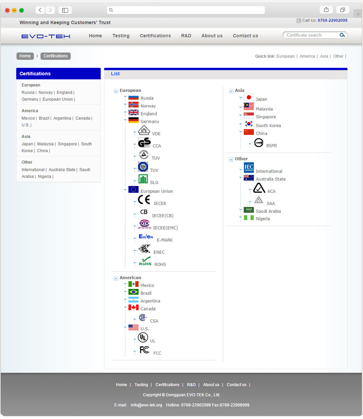
Task: Click the GS mark CCA icon
Action: (144, 143)
